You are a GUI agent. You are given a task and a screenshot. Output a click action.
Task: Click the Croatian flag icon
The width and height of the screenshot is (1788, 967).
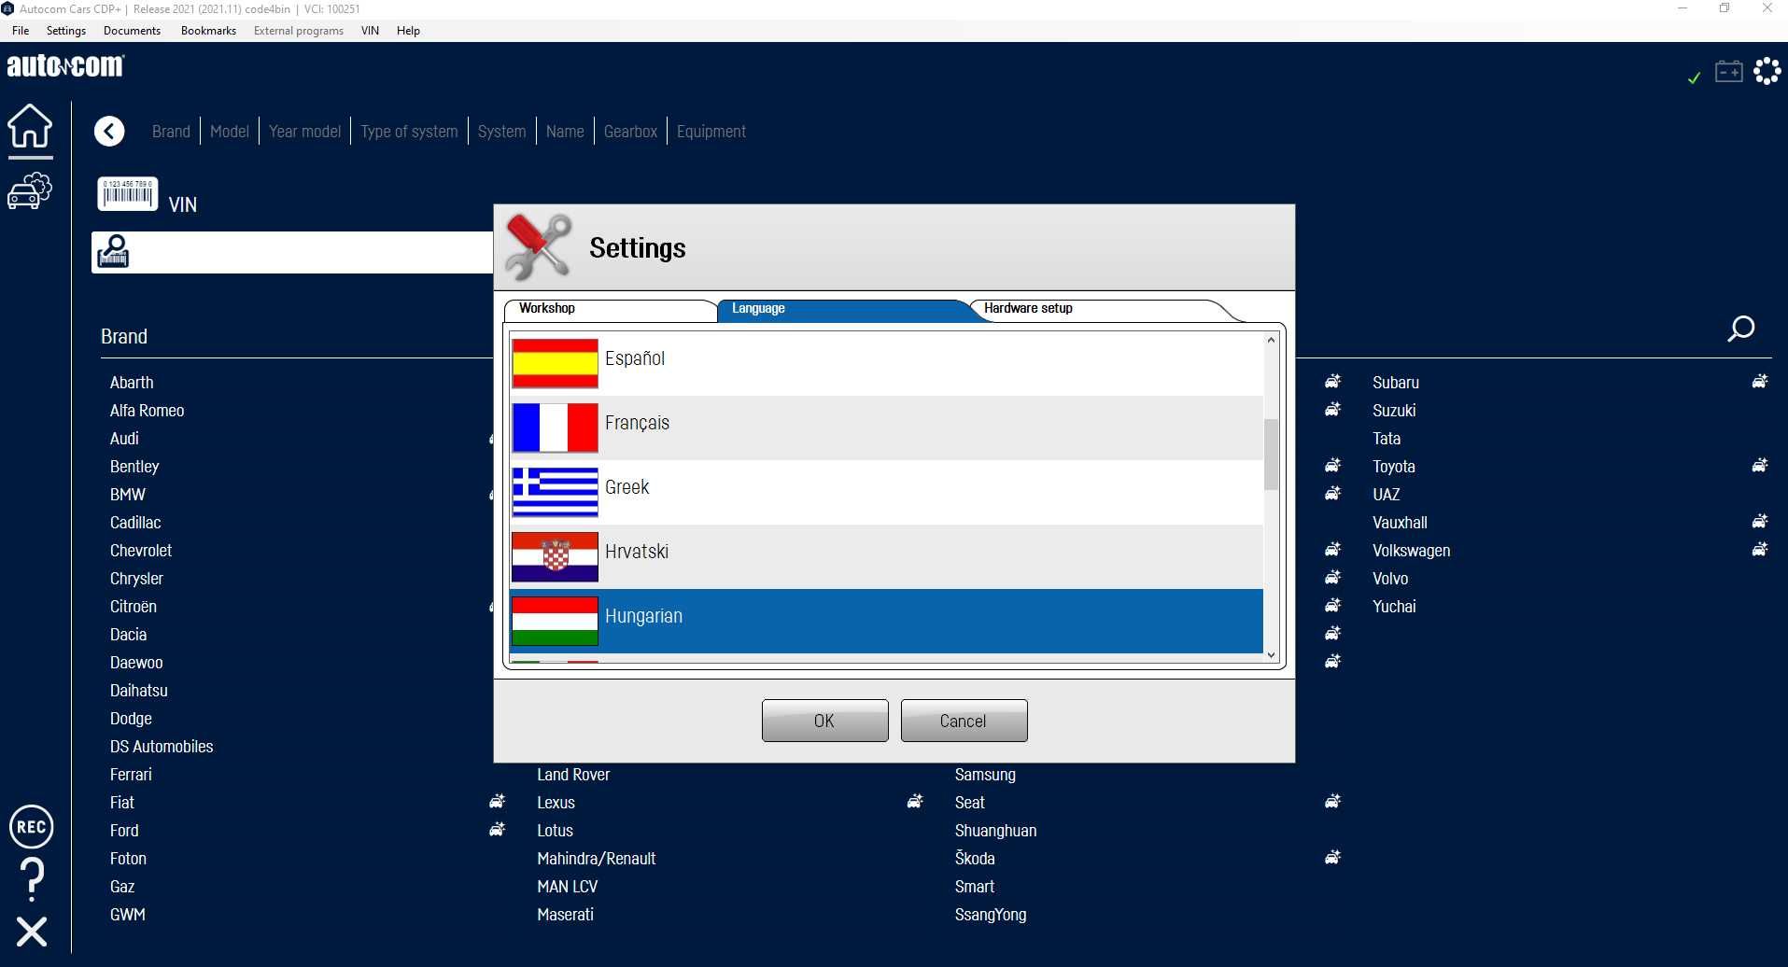[555, 556]
